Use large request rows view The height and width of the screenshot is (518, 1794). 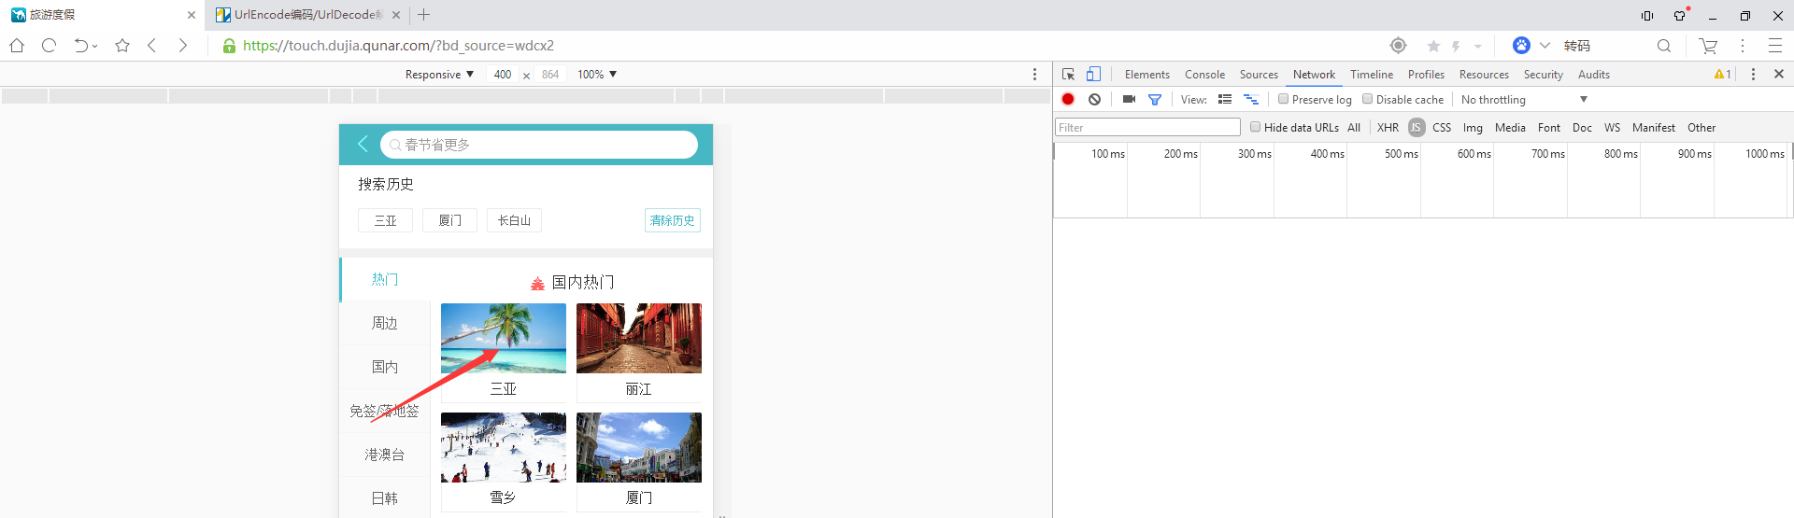pos(1225,99)
